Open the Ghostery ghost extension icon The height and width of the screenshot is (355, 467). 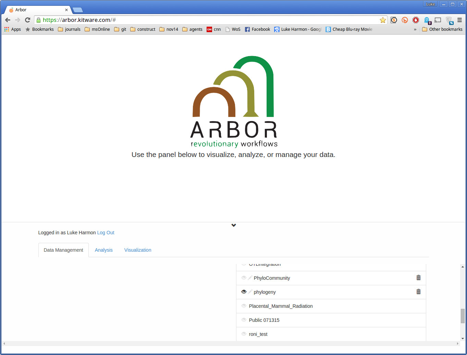pos(427,21)
